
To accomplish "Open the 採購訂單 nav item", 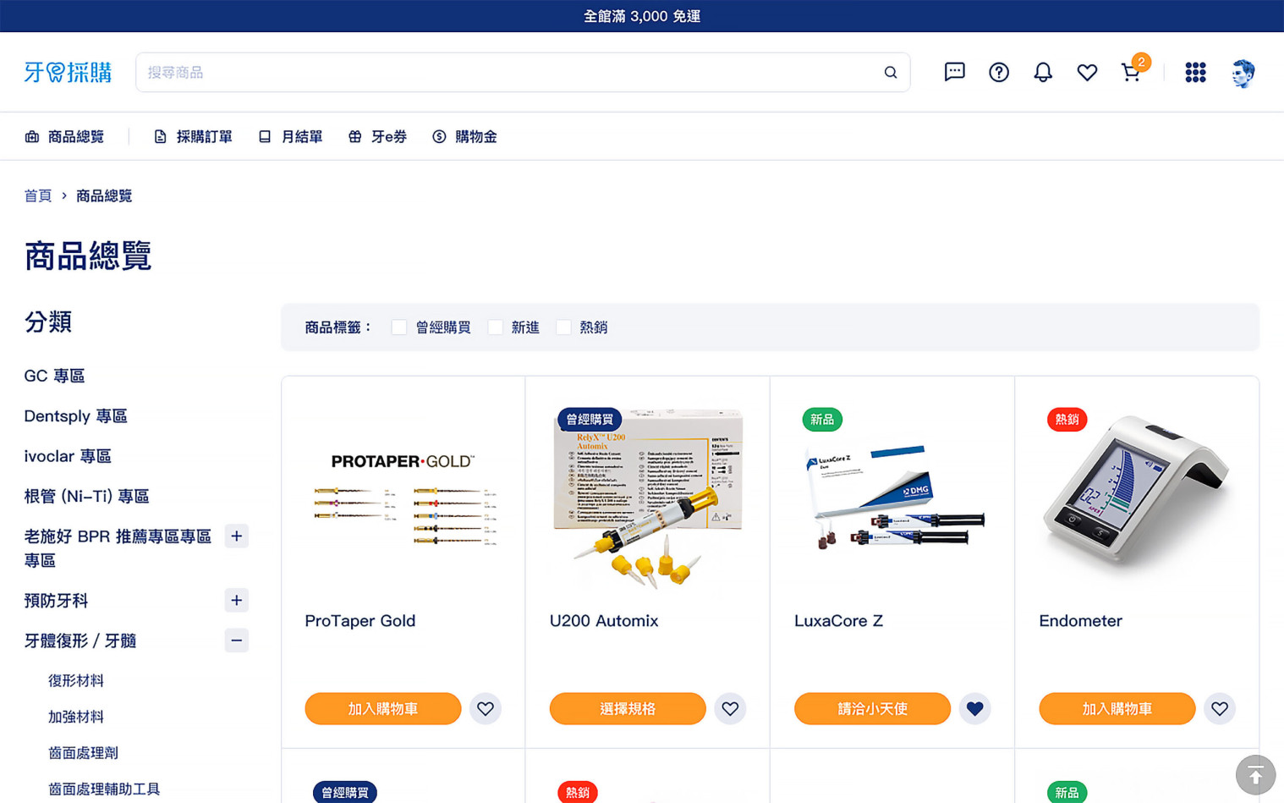I will coord(193,136).
